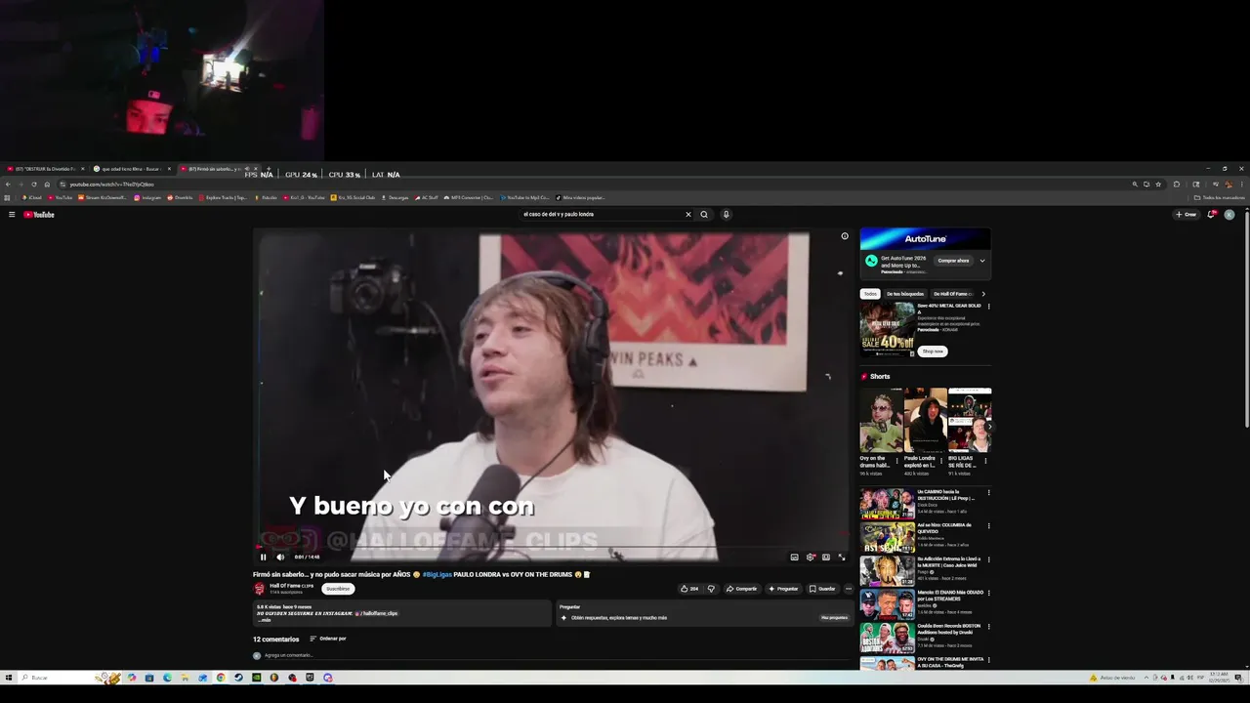Image resolution: width=1250 pixels, height=703 pixels.
Task: Click the browser home icon
Action: 47,185
